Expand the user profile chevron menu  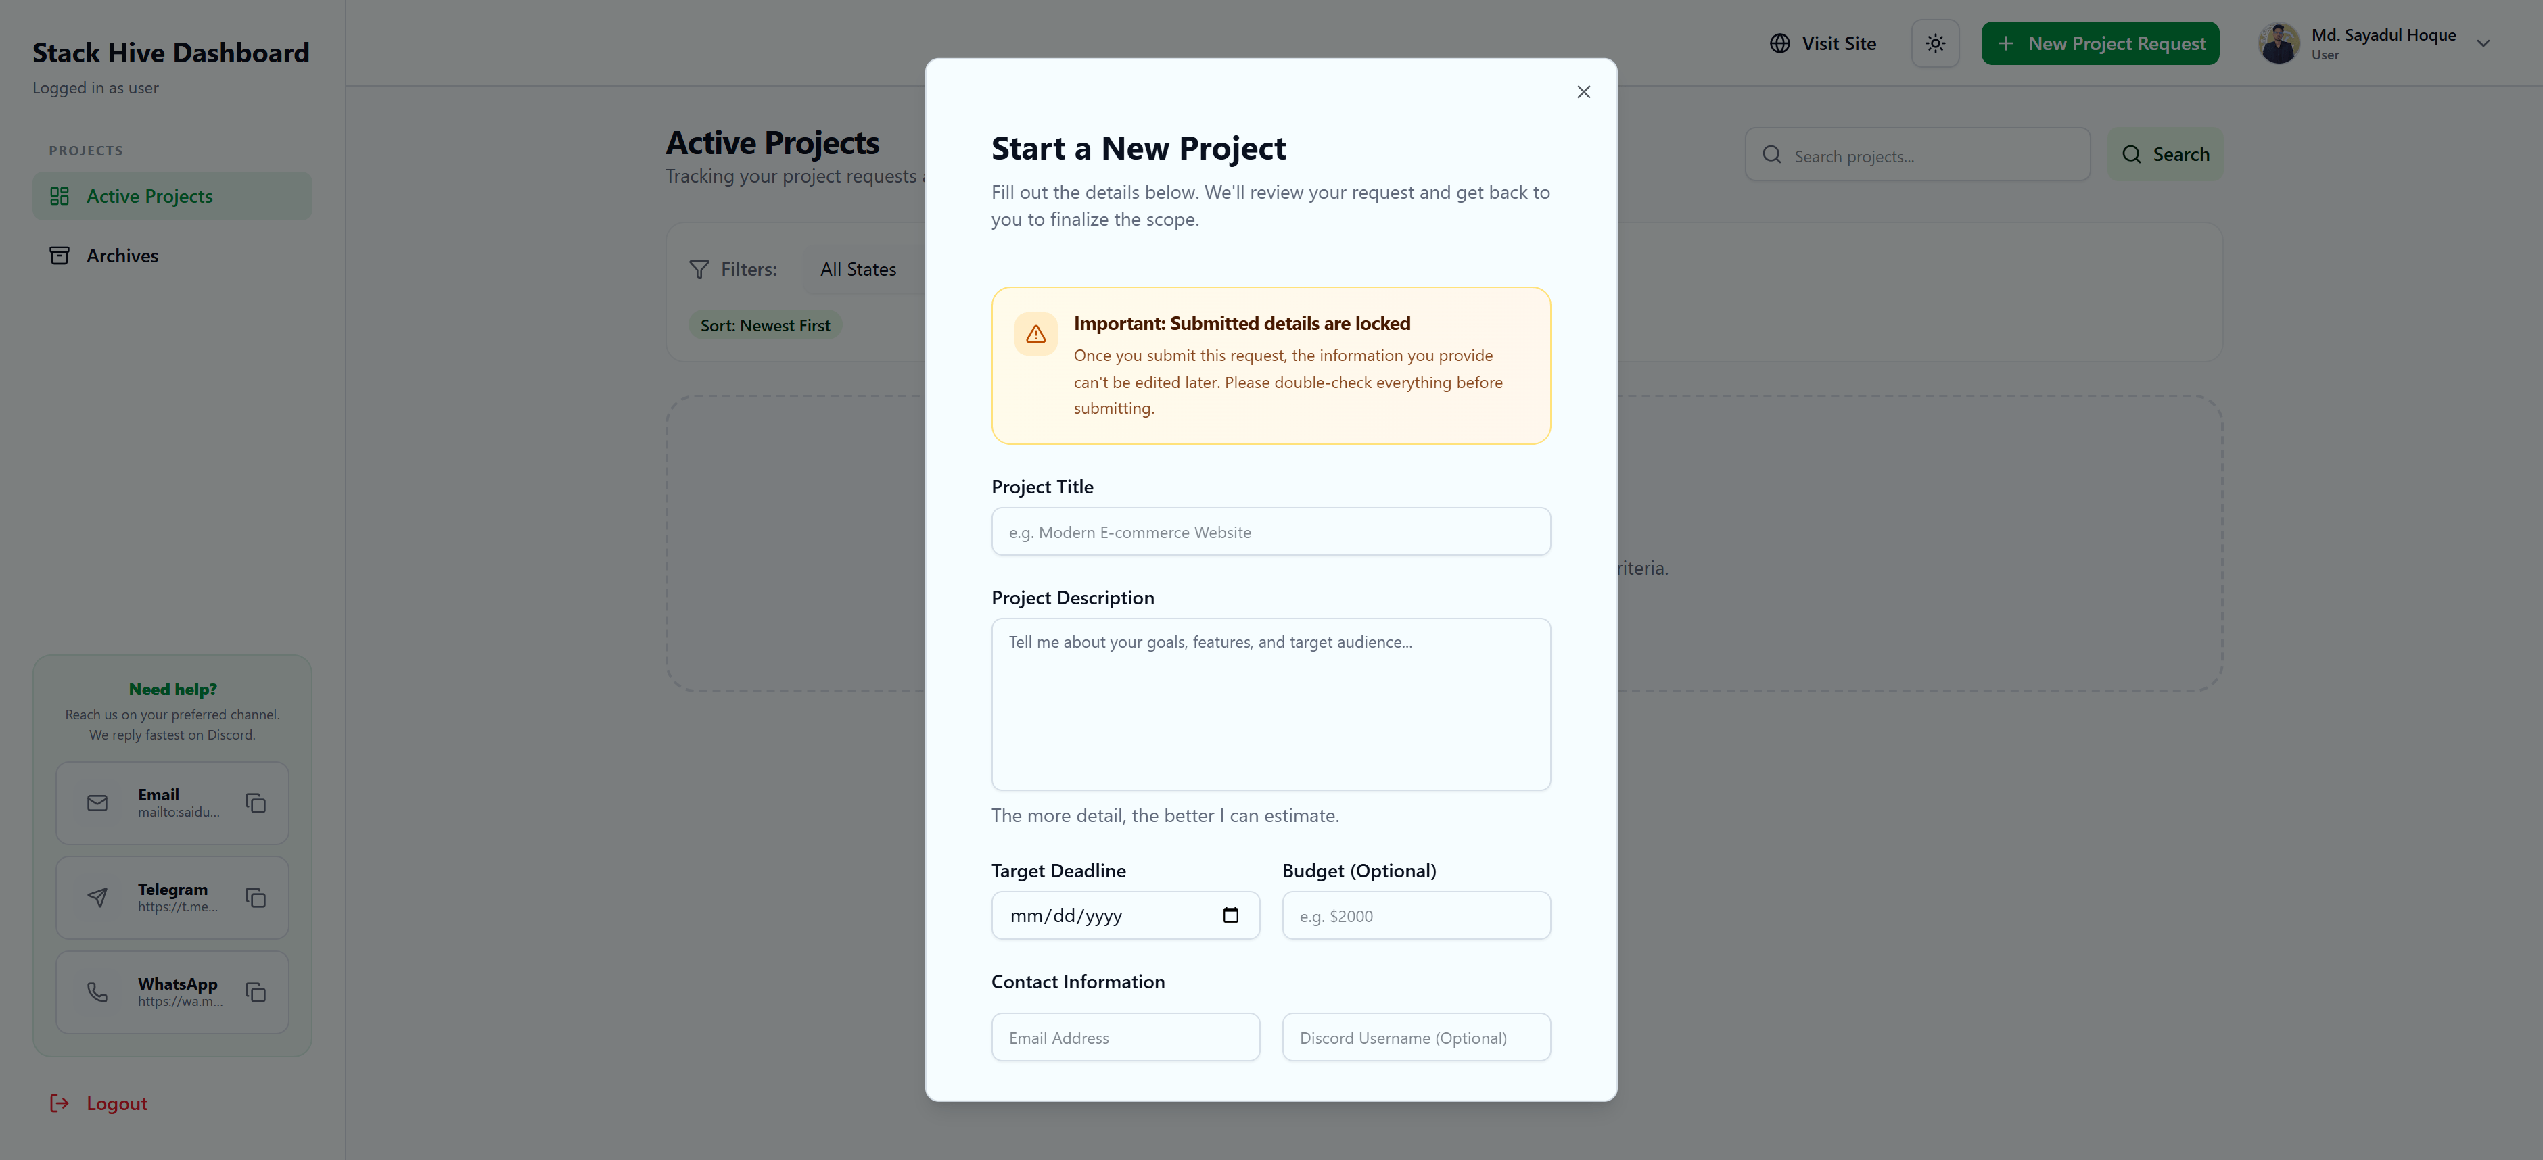[2483, 43]
